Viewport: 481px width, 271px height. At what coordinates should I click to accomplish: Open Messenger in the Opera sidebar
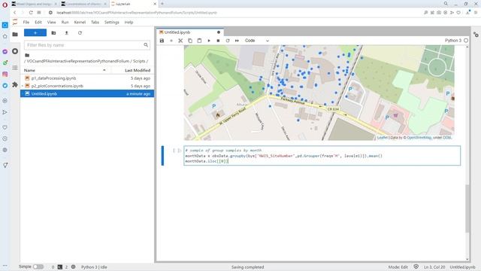pyautogui.click(x=5, y=52)
